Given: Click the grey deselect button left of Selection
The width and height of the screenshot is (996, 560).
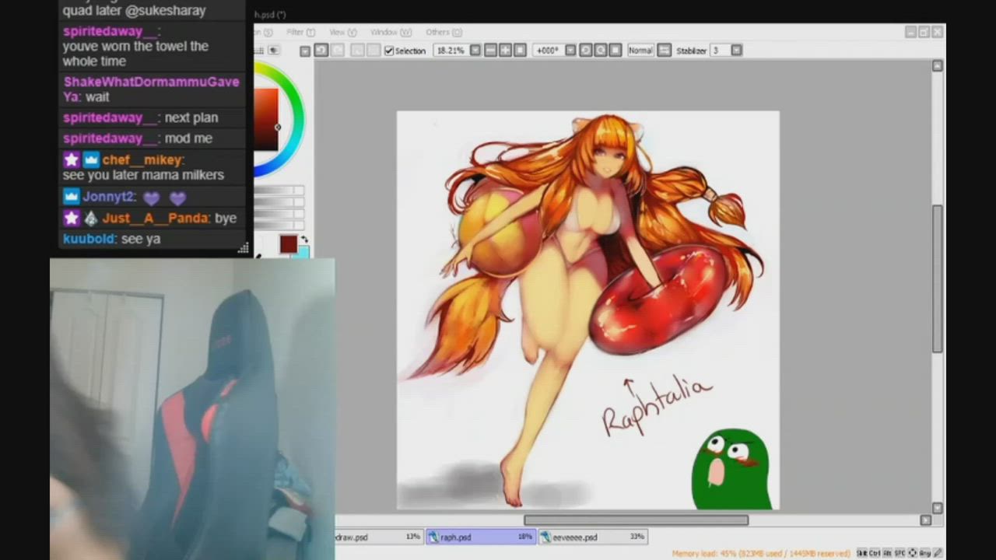Looking at the screenshot, I should (357, 51).
